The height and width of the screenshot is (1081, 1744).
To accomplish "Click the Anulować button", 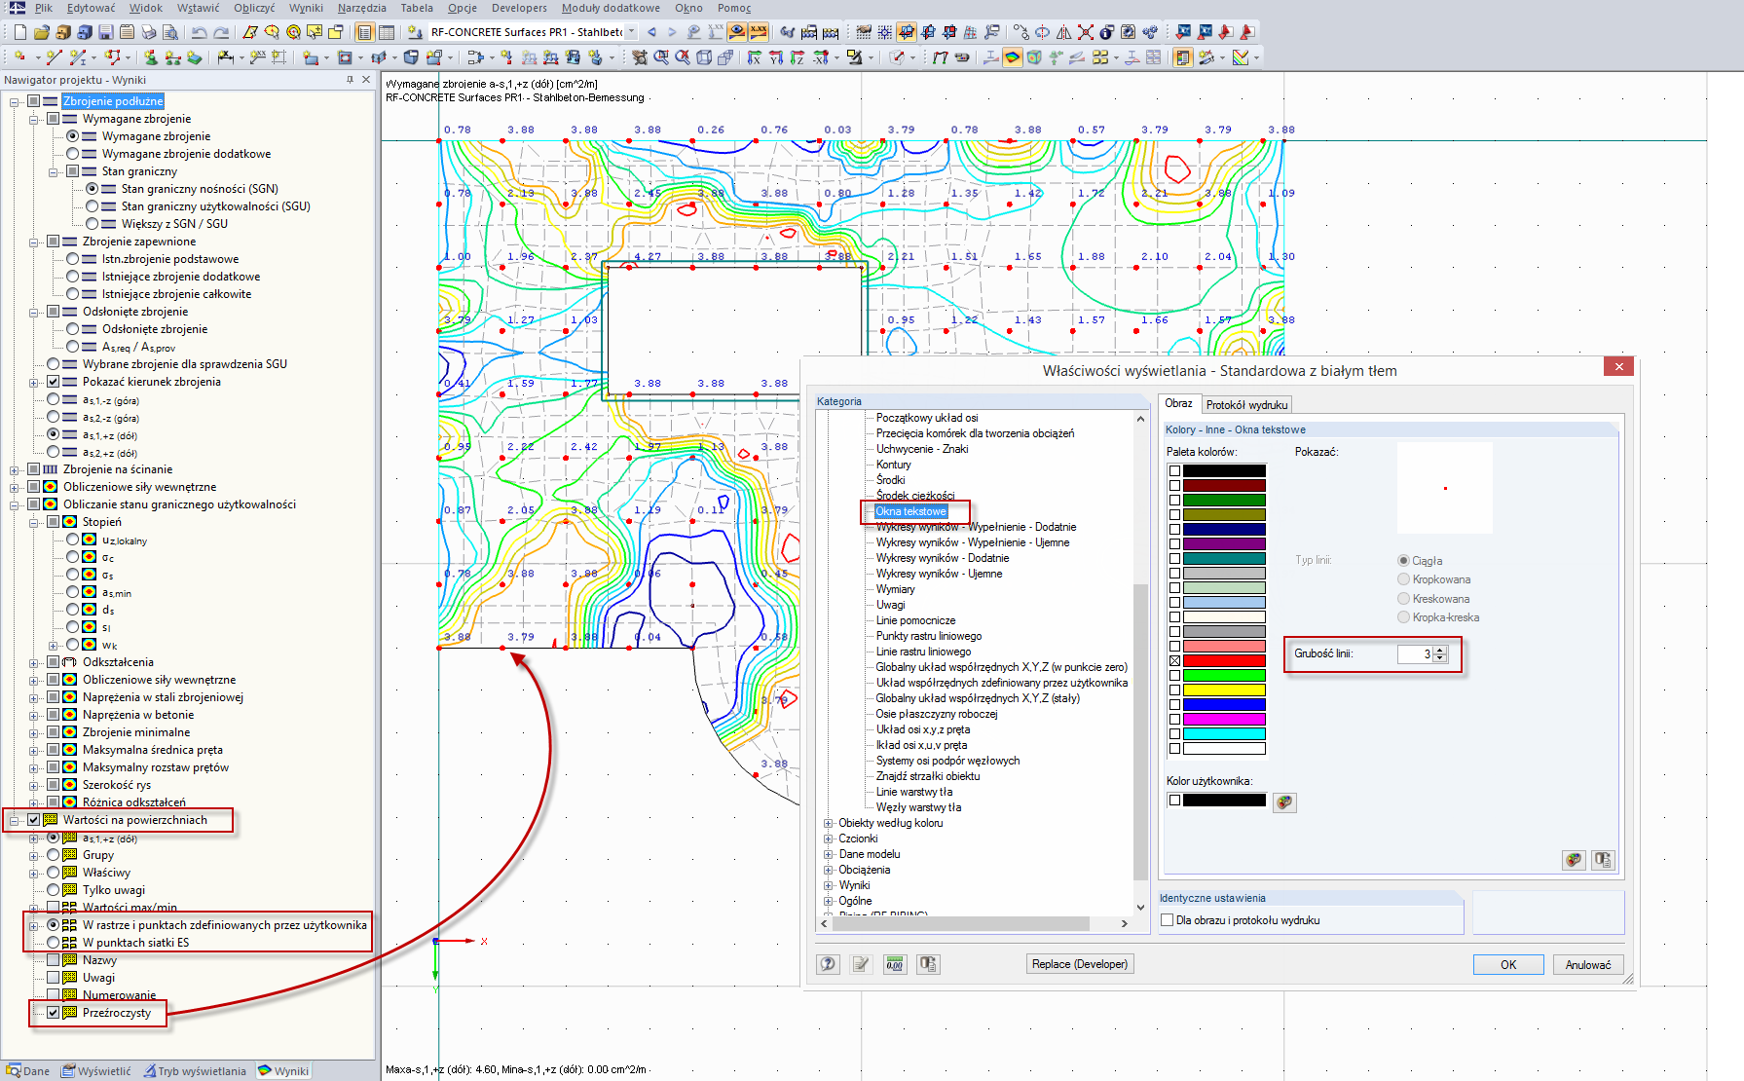I will [x=1587, y=964].
